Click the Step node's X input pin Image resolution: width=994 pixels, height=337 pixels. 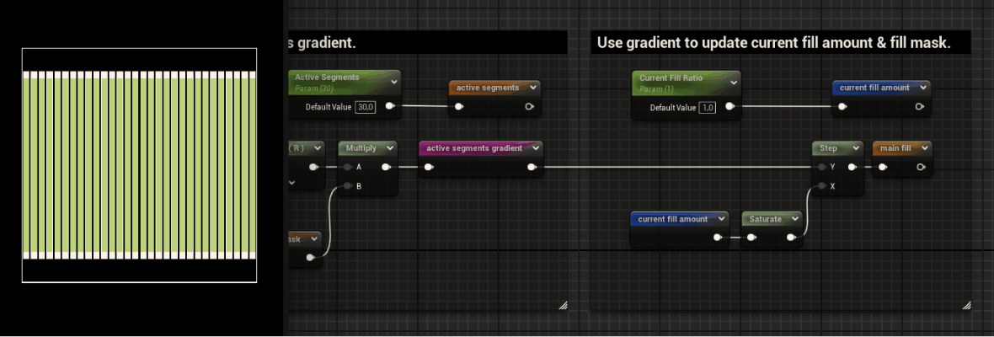point(821,185)
